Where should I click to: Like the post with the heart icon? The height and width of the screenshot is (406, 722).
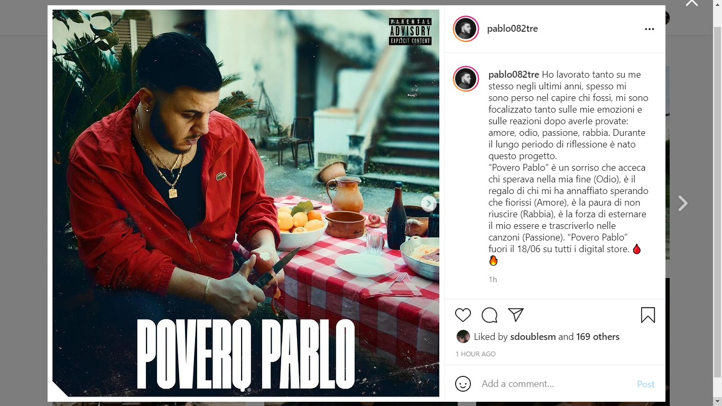(463, 315)
